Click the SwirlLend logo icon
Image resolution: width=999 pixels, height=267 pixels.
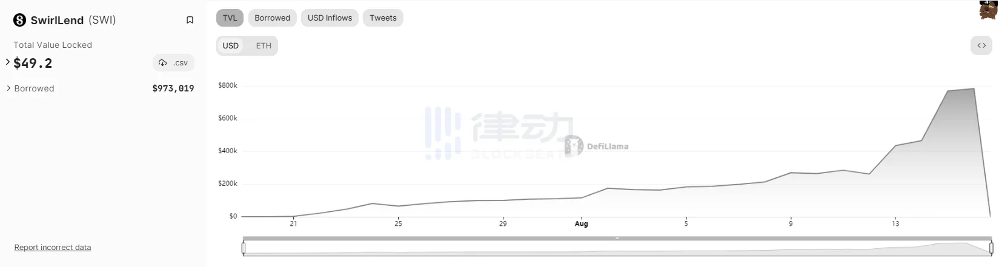coord(20,20)
